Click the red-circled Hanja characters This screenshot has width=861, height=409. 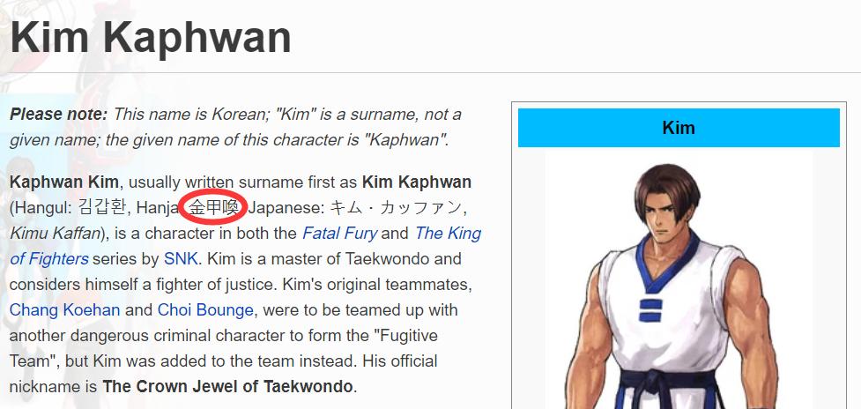tap(213, 208)
